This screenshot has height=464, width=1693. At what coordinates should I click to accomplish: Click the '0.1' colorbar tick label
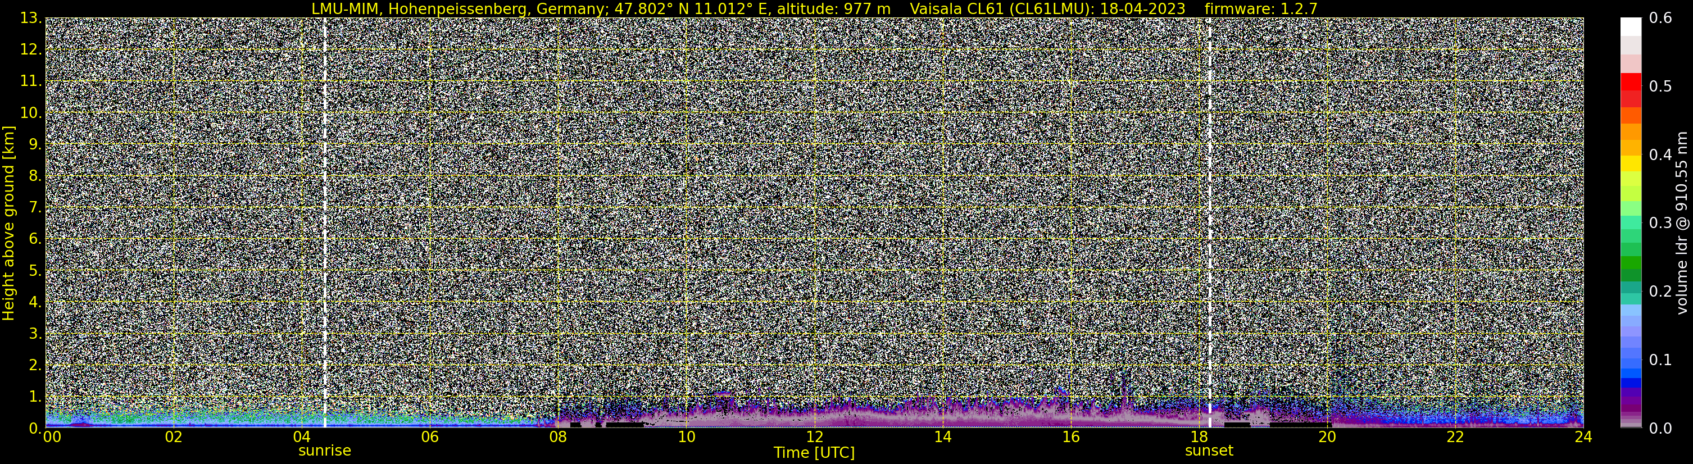tap(1661, 360)
